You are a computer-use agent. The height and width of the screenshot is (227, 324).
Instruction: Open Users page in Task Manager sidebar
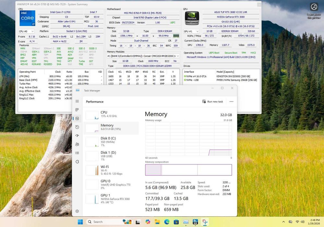coord(77,144)
